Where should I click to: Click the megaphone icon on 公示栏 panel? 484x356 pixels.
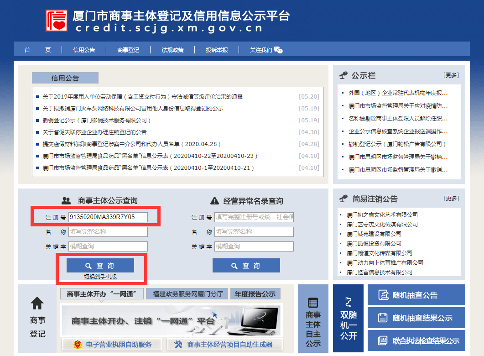[x=344, y=75]
